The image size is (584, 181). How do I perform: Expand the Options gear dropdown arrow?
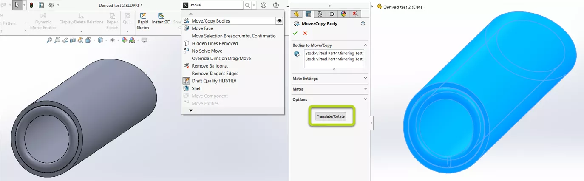point(58,5)
